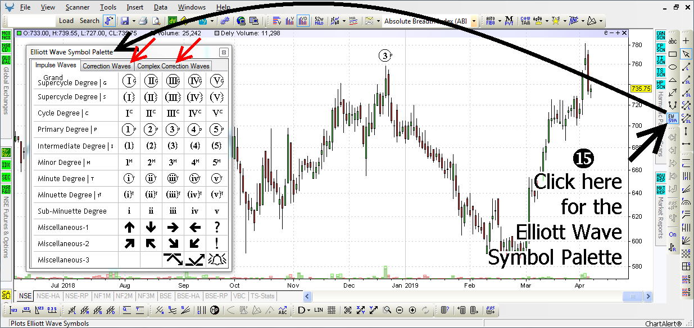Click the zoom out minus magnifier icon
Image resolution: width=694 pixels, height=328 pixels.
[400, 310]
